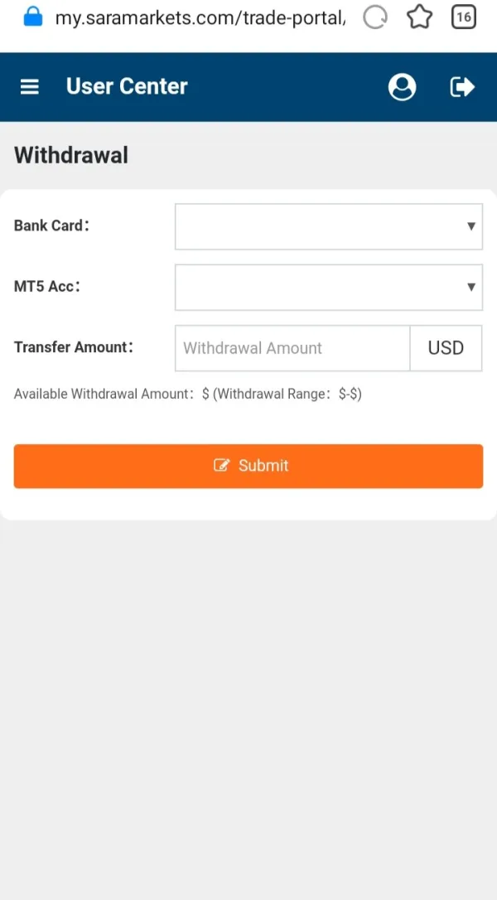Screen dimensions: 497x900
Task: Bookmark the page with the star icon
Action: tap(420, 17)
